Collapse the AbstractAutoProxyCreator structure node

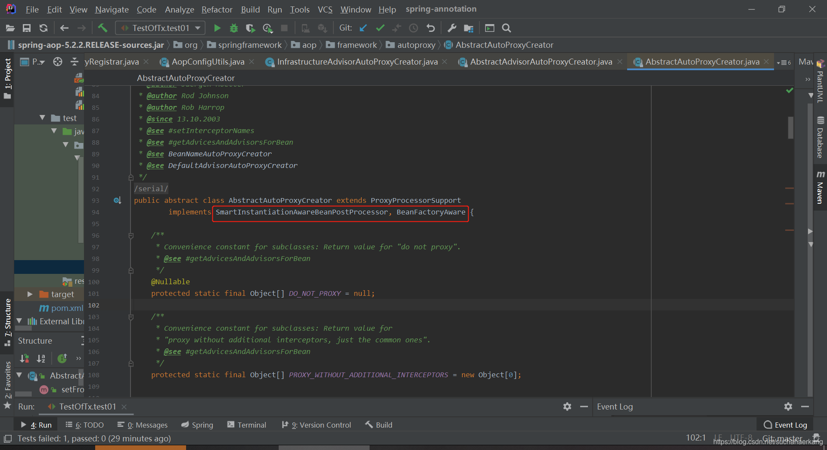[x=19, y=376]
